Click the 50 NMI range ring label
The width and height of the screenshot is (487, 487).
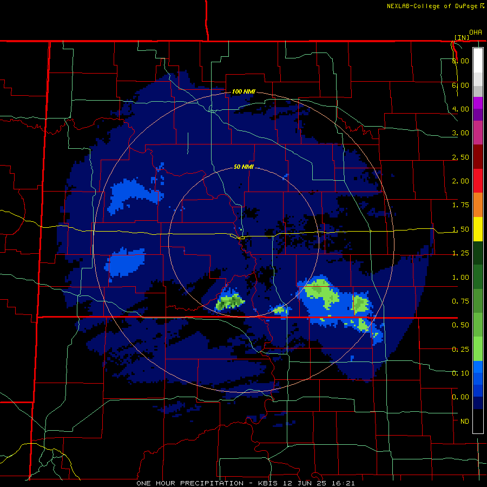point(244,167)
